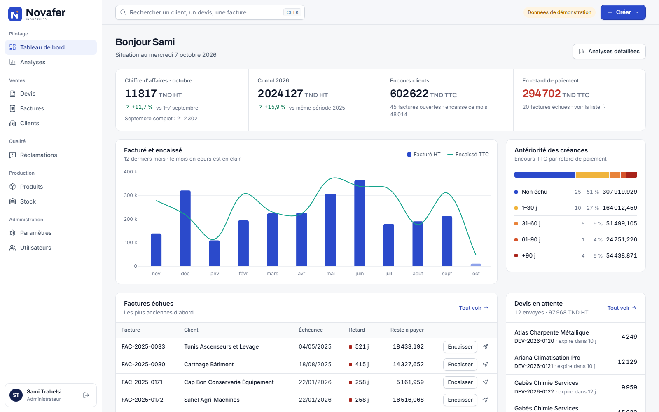Go to Utilisateurs
659x412 pixels.
click(51, 248)
